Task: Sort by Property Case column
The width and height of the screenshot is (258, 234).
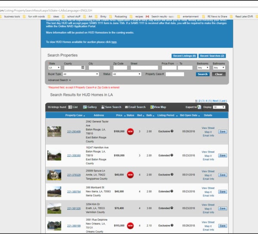Action: 75,115
